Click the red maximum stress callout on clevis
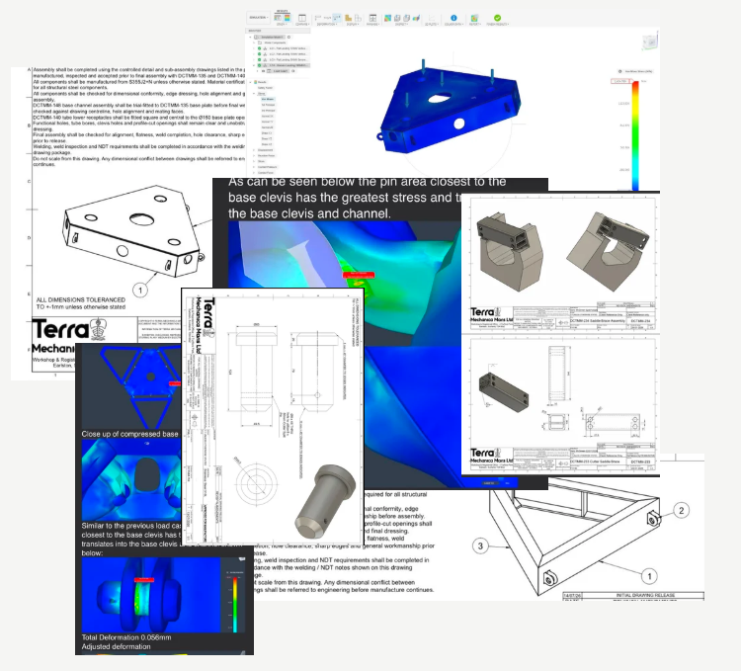The width and height of the screenshot is (741, 671). pyautogui.click(x=359, y=275)
